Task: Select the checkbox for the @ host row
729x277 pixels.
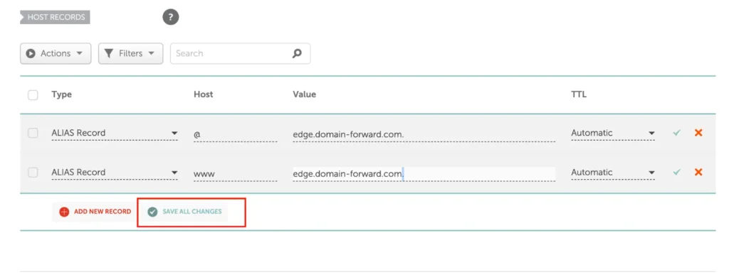Action: 33,133
